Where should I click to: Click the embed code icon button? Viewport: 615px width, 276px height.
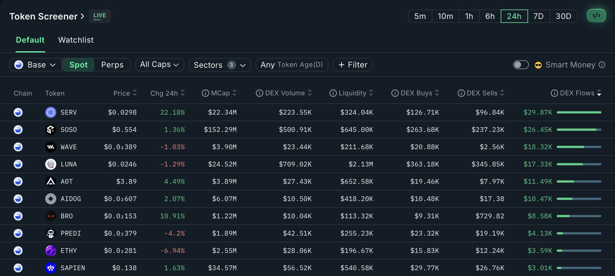[596, 16]
